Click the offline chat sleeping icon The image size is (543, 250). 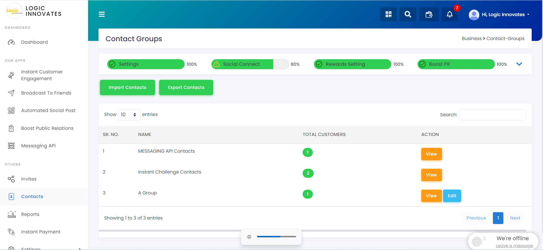(x=478, y=241)
